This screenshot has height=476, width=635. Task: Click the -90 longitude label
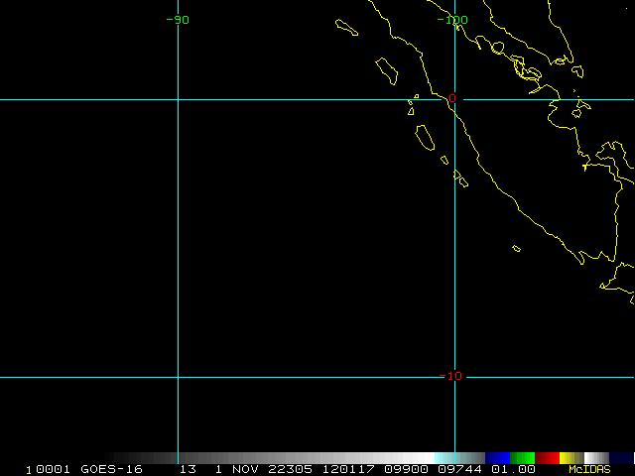[x=178, y=20]
